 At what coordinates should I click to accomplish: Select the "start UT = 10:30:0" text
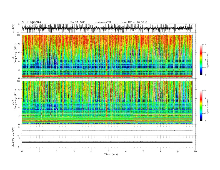click(x=134, y=22)
